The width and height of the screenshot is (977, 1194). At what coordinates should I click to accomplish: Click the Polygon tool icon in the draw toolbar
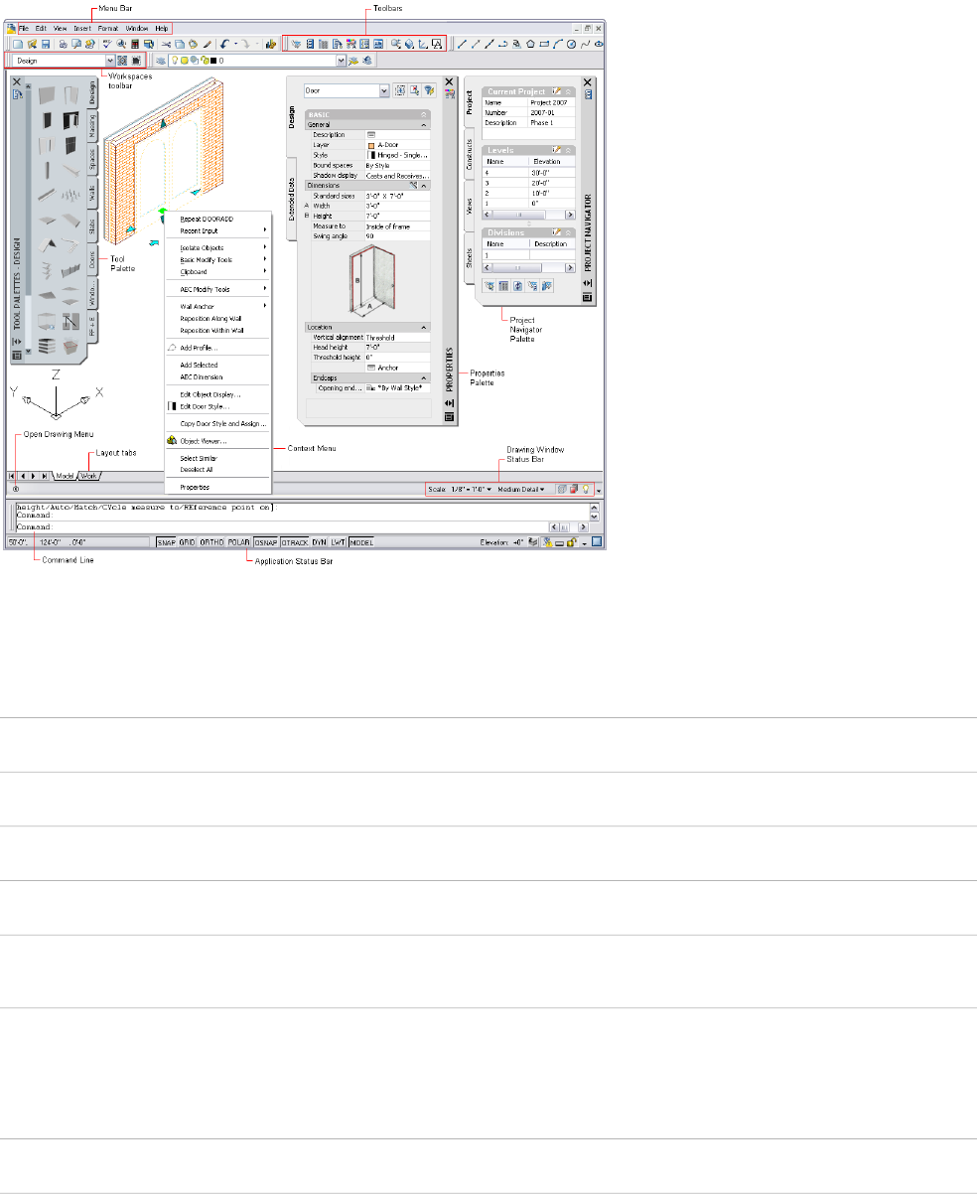[530, 44]
